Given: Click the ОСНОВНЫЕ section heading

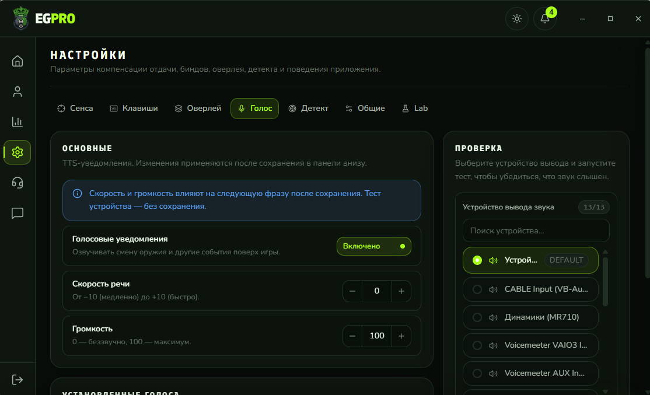Looking at the screenshot, I should pyautogui.click(x=87, y=148).
